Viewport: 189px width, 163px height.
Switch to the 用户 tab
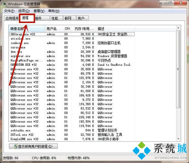(x=82, y=18)
